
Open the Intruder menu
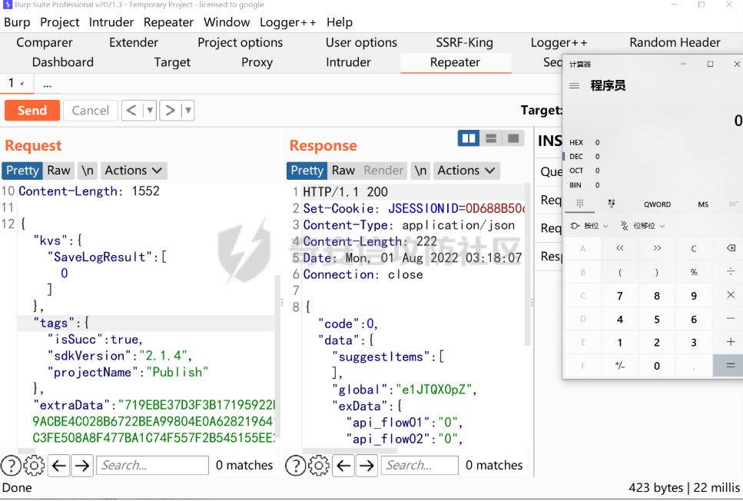tap(111, 22)
